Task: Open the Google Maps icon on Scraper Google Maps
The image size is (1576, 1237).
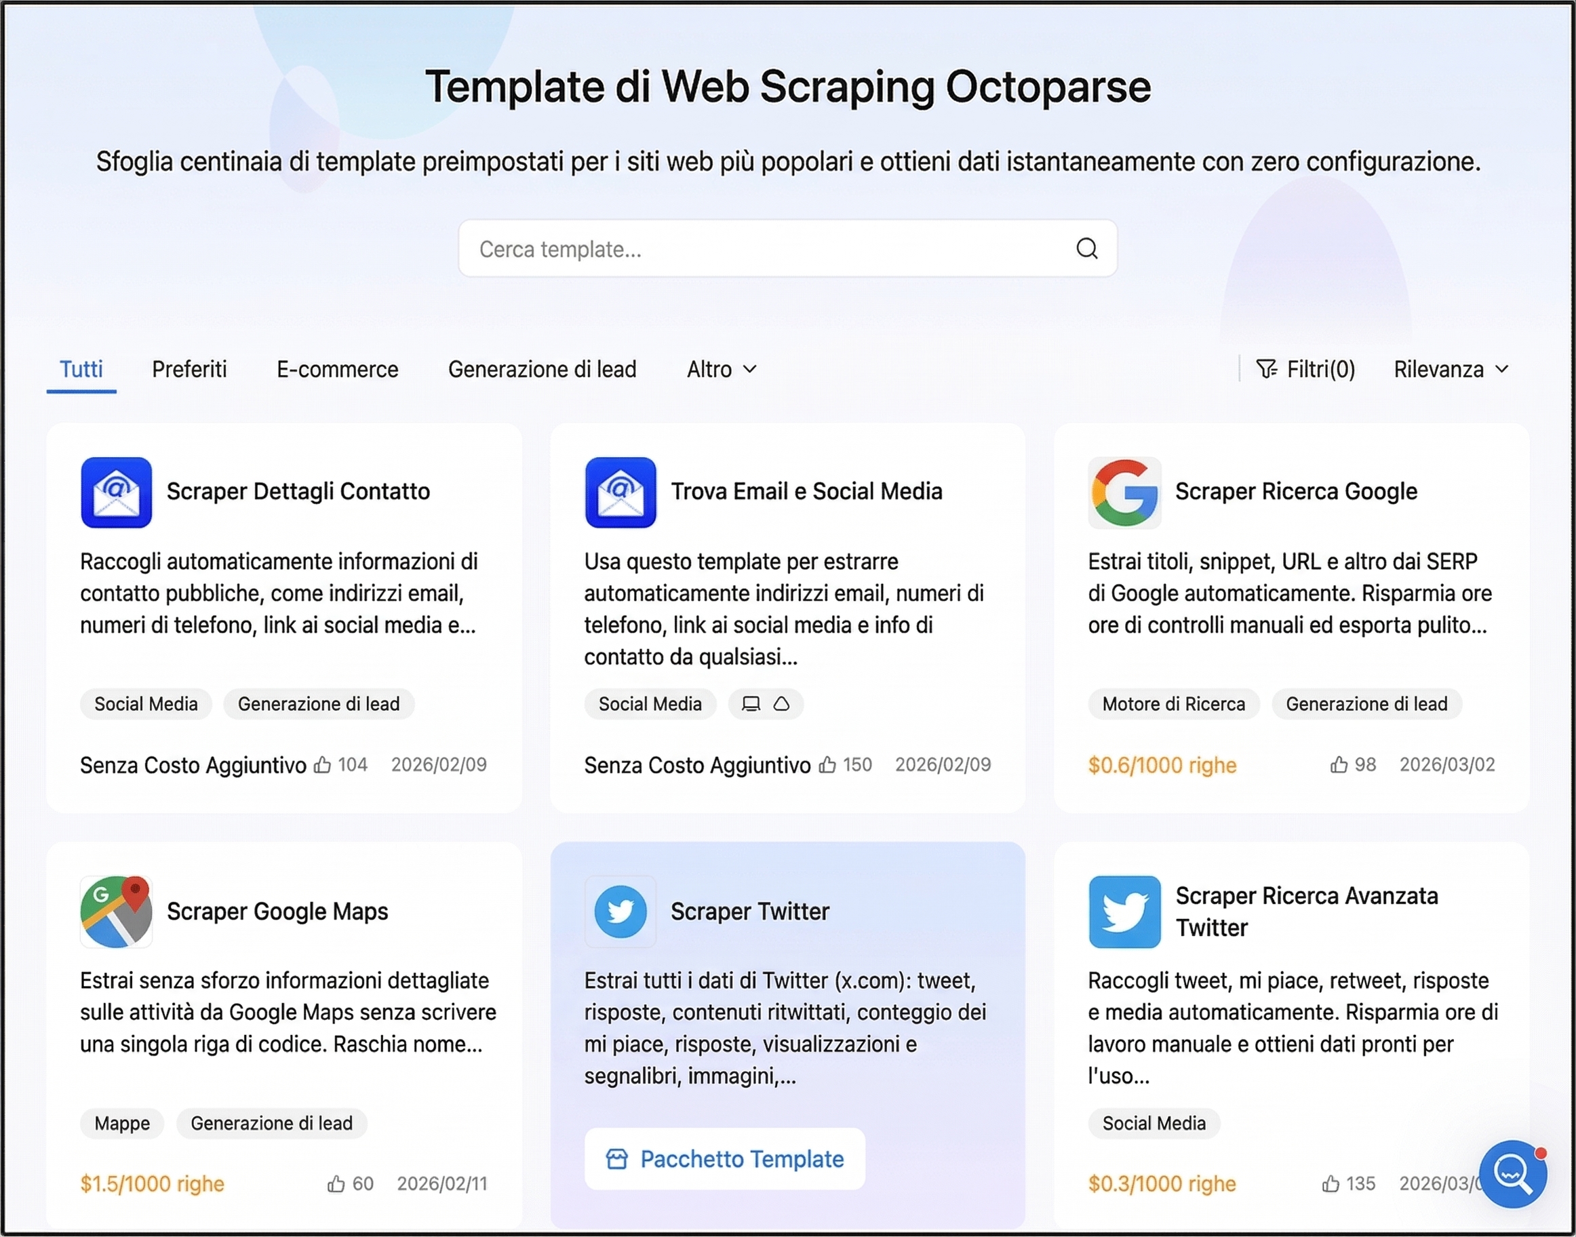Action: (116, 912)
